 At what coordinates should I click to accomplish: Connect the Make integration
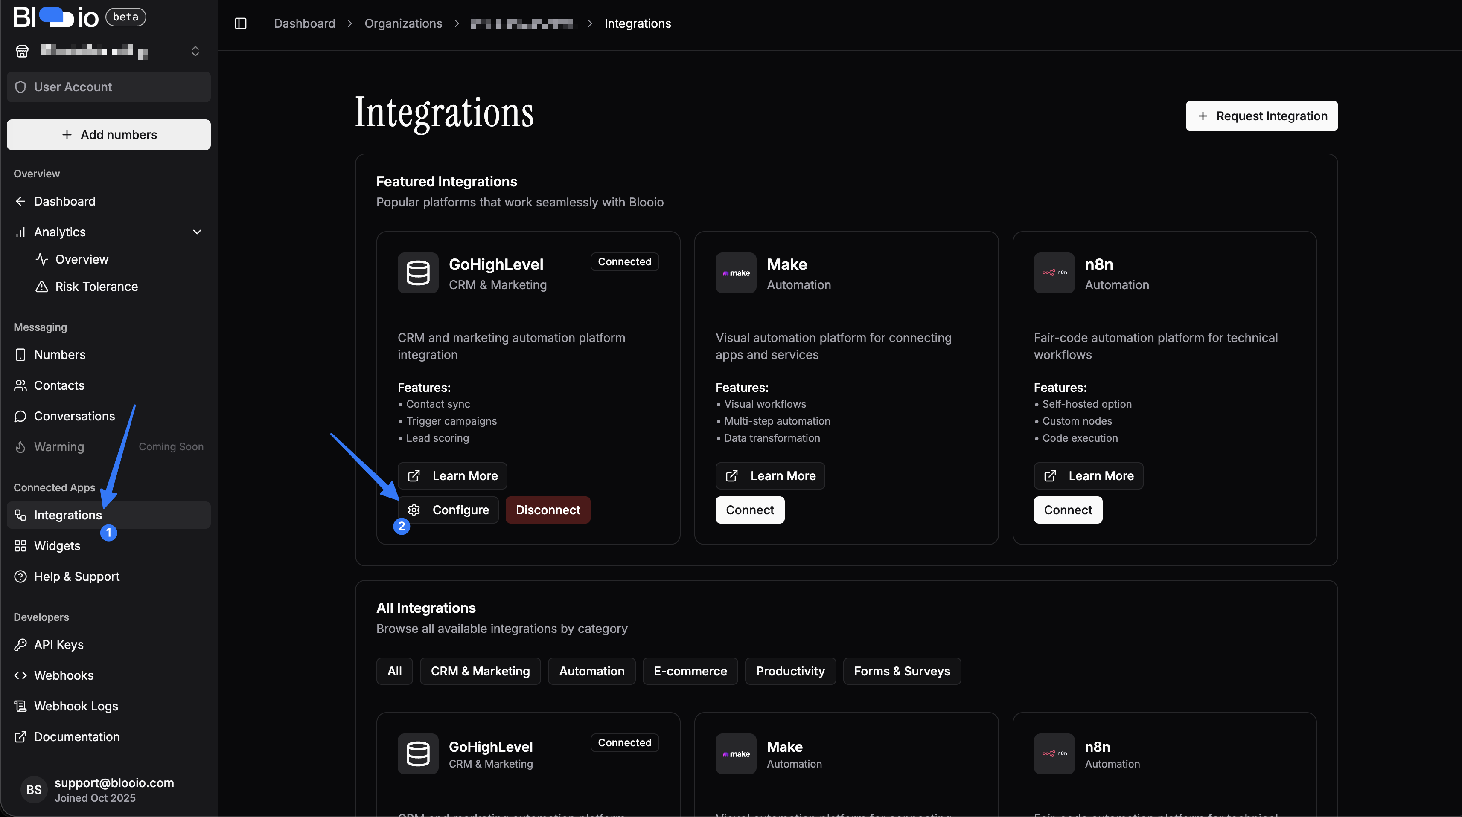coord(750,510)
